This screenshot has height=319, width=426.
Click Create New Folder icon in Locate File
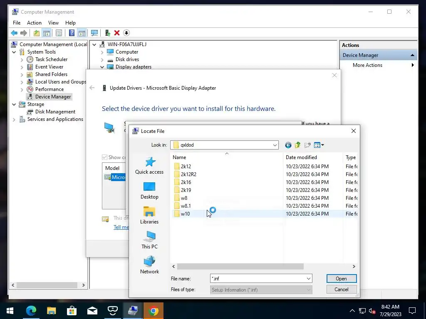point(307,145)
